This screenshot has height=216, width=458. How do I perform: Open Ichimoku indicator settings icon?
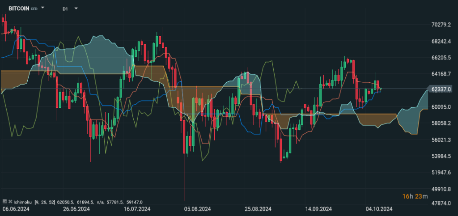point(4,202)
